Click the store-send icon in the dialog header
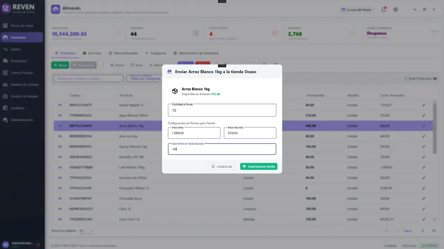 170,72
